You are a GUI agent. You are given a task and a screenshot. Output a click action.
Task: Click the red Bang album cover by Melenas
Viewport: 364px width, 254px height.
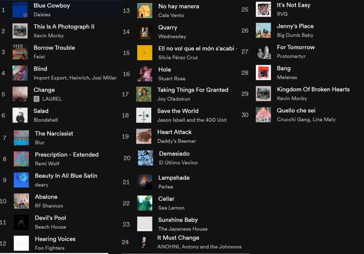263,73
